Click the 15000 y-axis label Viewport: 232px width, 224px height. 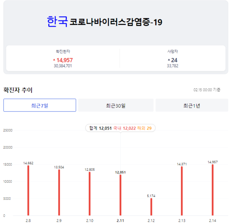(x=8, y=164)
